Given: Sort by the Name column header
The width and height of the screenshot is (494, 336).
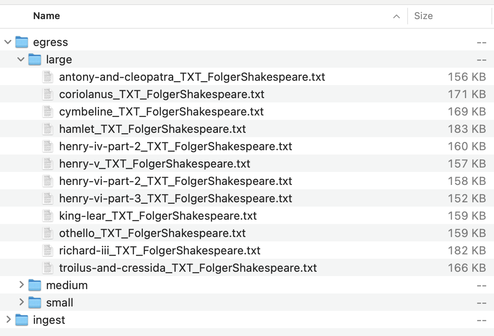Looking at the screenshot, I should (x=46, y=16).
